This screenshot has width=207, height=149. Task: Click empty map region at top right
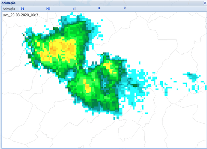coord(171,31)
